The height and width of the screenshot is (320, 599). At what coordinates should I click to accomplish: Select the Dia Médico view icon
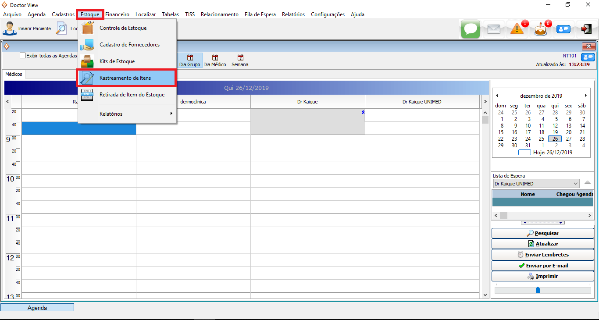tap(215, 60)
